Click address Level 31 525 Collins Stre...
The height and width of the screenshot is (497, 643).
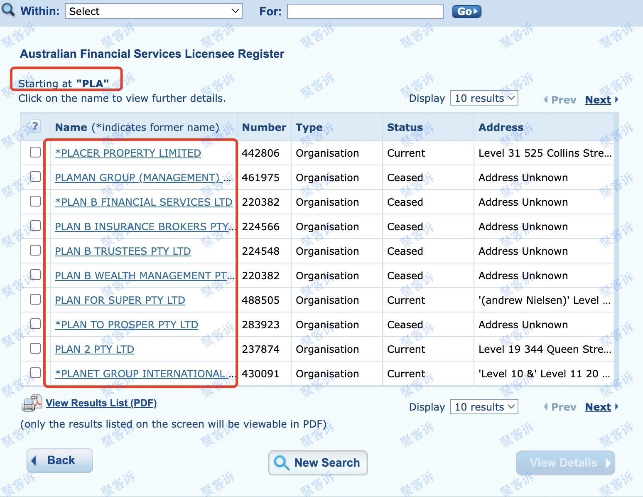tap(545, 153)
